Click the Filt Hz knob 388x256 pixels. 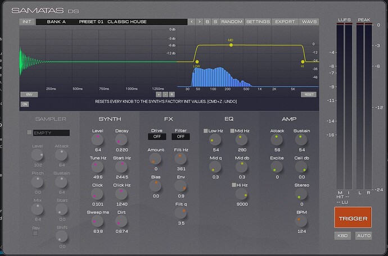click(x=181, y=159)
